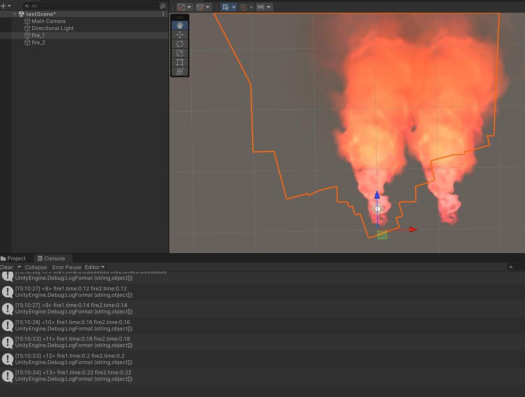Enable Error Pause in the Console
The width and height of the screenshot is (525, 397).
[x=66, y=267]
